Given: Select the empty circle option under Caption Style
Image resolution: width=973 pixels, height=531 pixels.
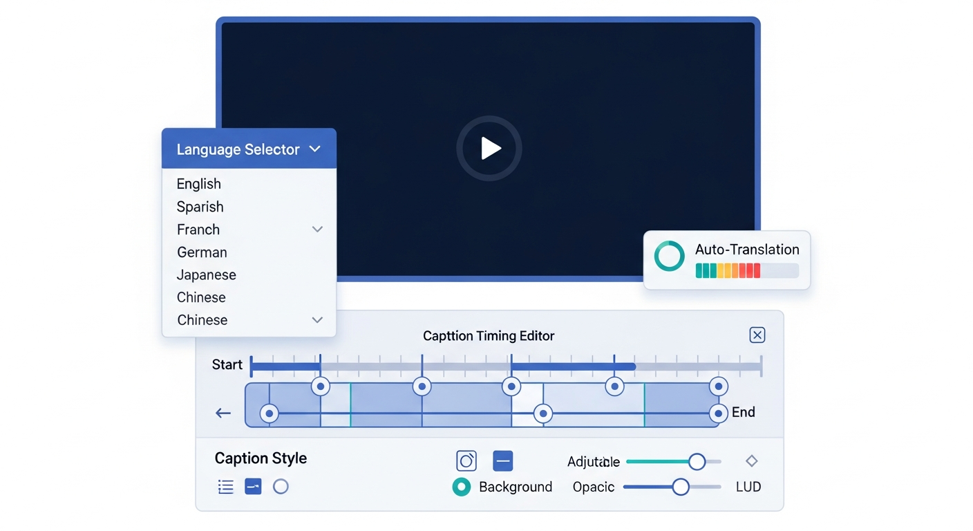Looking at the screenshot, I should coord(281,487).
